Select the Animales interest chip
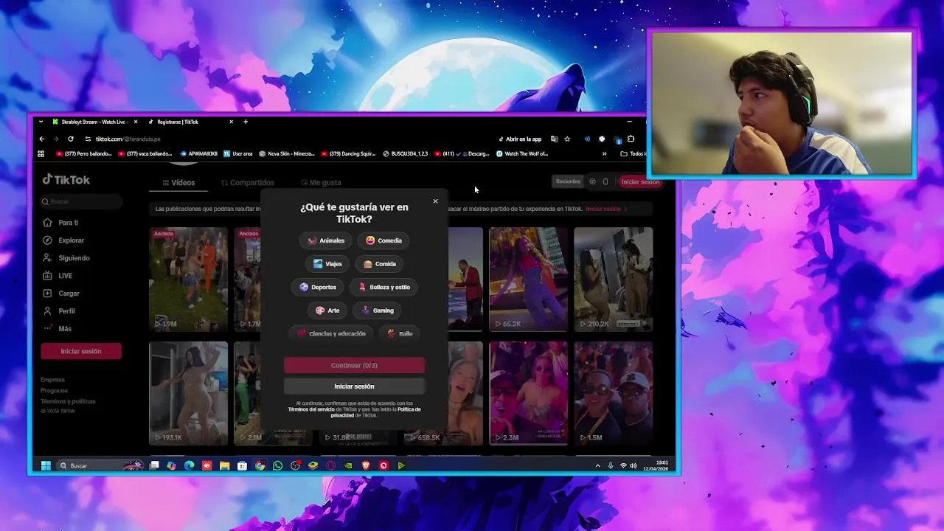944x531 pixels. pos(326,240)
